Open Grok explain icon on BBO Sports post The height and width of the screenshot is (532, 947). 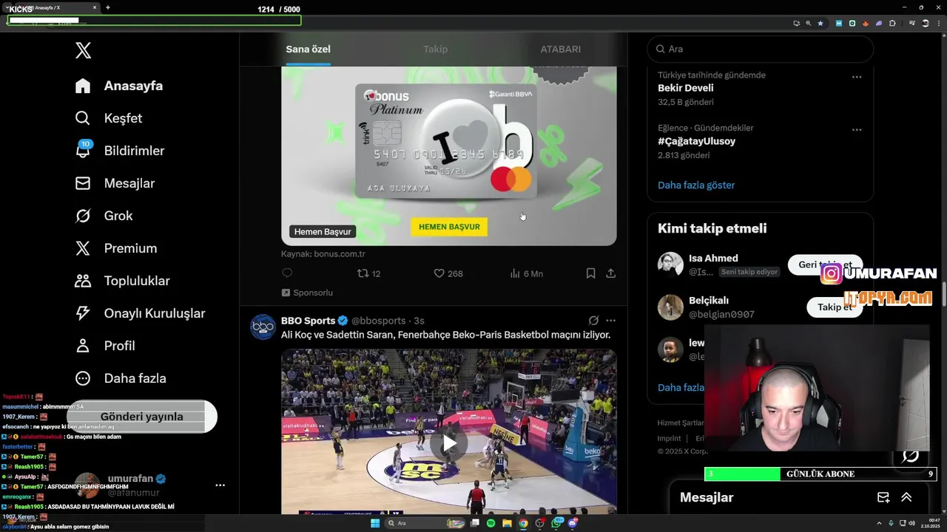coord(593,321)
